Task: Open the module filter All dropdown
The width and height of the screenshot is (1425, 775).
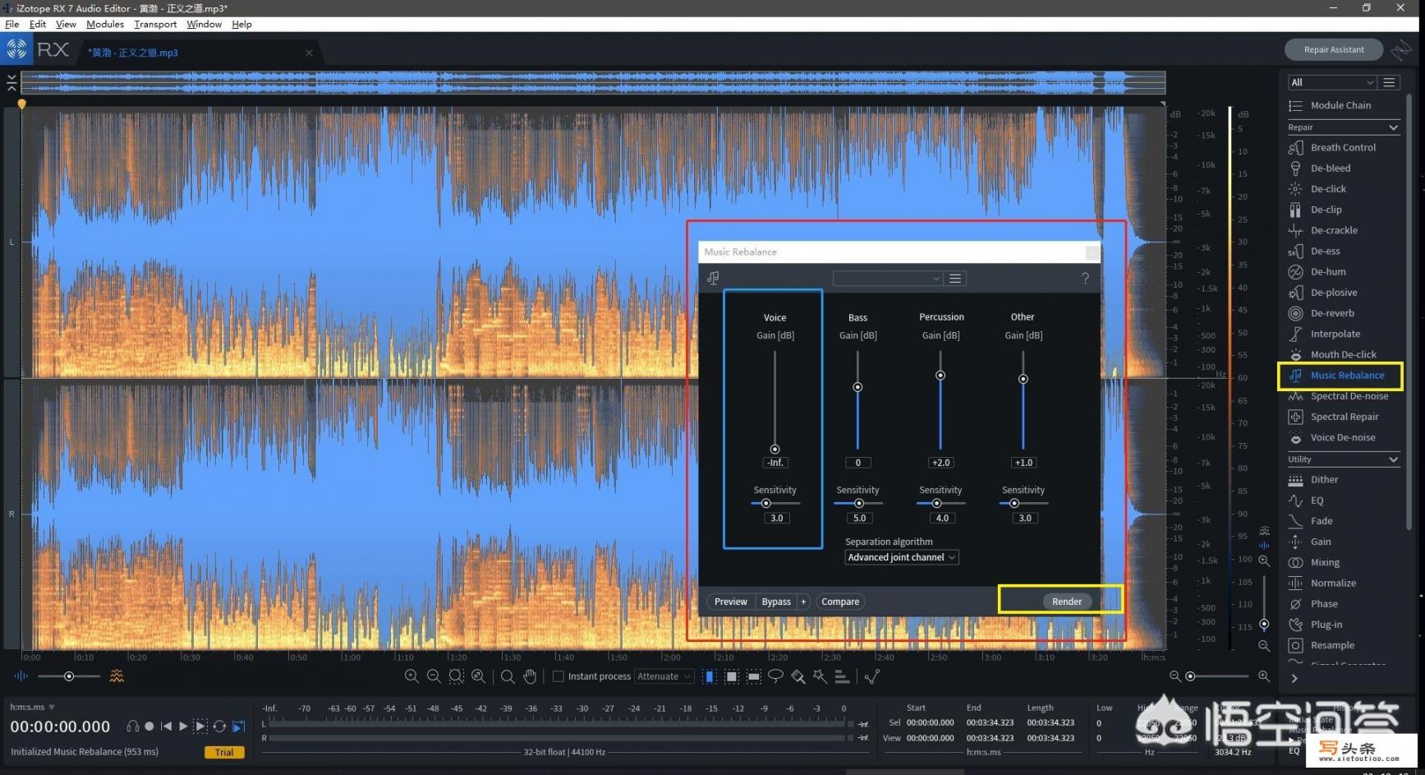Action: 1331,82
